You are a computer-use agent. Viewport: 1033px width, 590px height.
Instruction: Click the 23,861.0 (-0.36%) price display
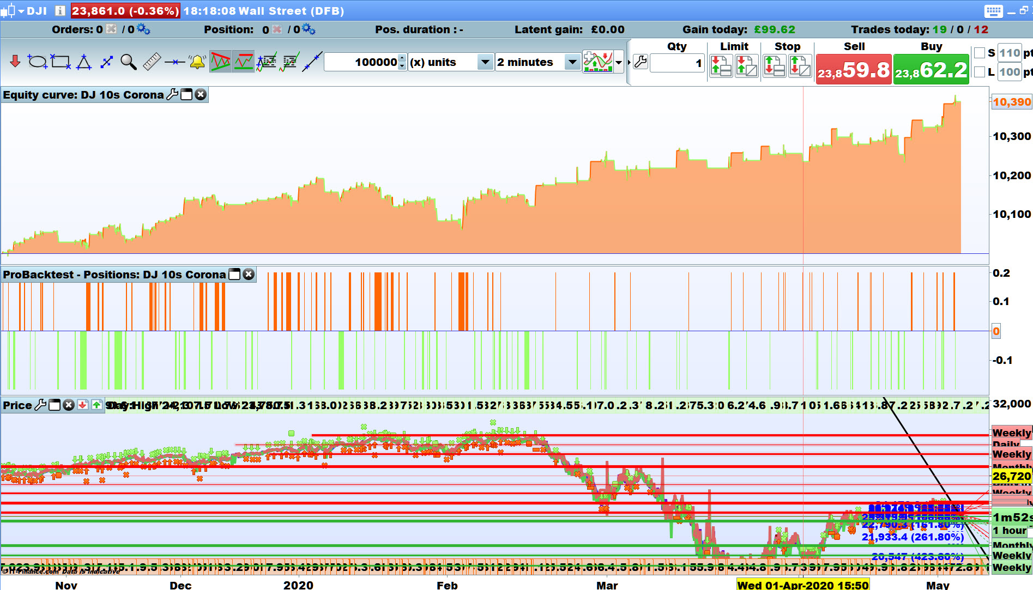(125, 11)
